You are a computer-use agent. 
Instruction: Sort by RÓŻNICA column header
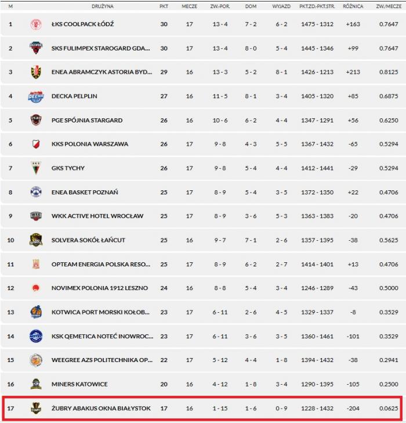353,6
